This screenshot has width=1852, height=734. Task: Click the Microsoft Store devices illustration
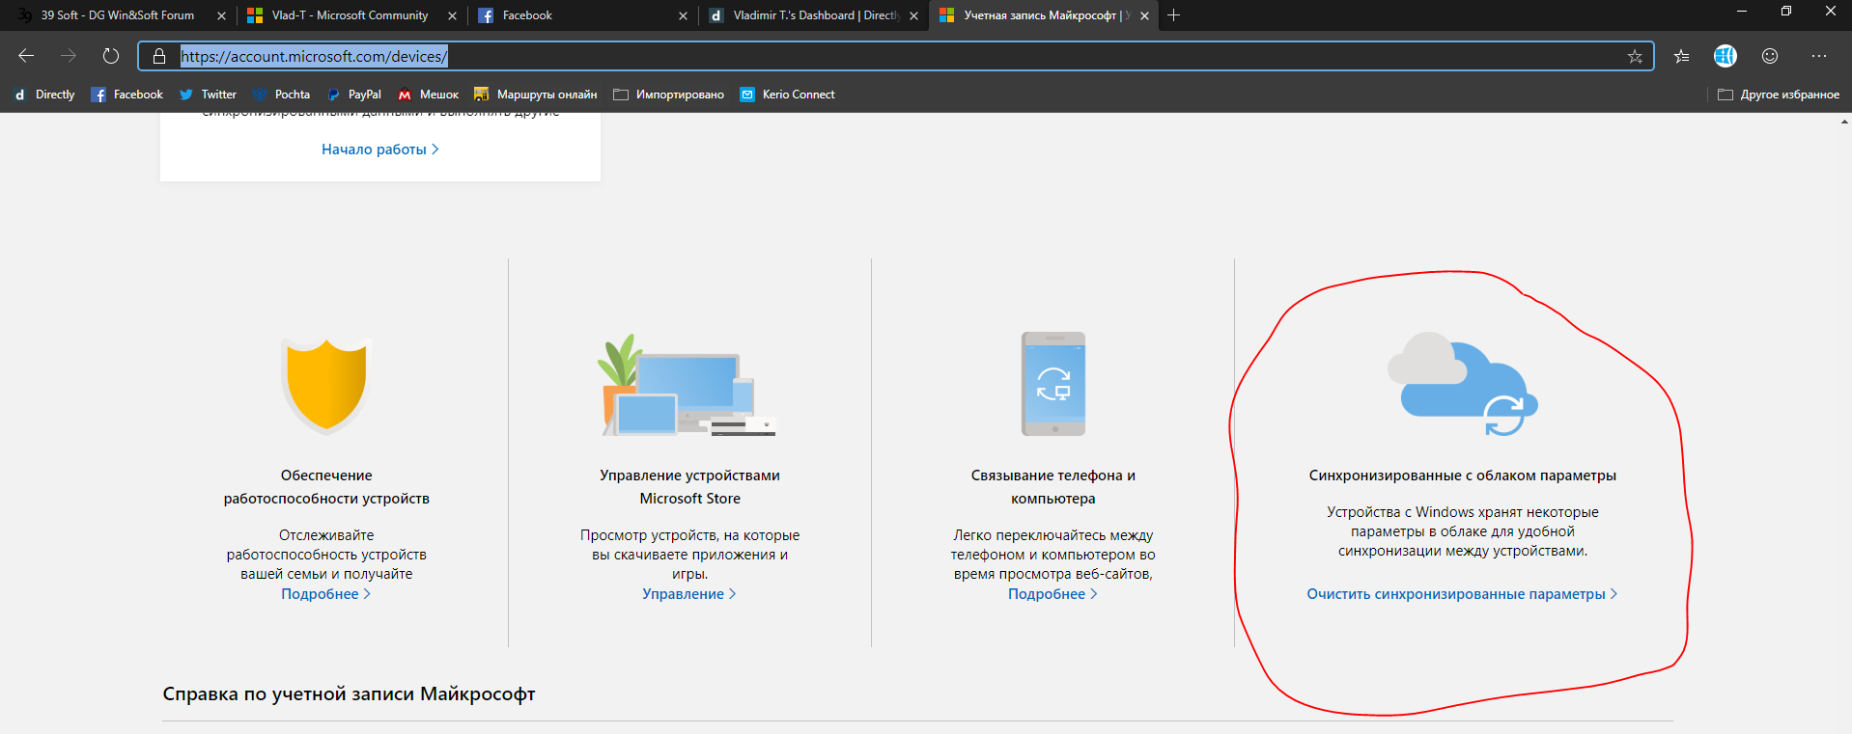[687, 386]
